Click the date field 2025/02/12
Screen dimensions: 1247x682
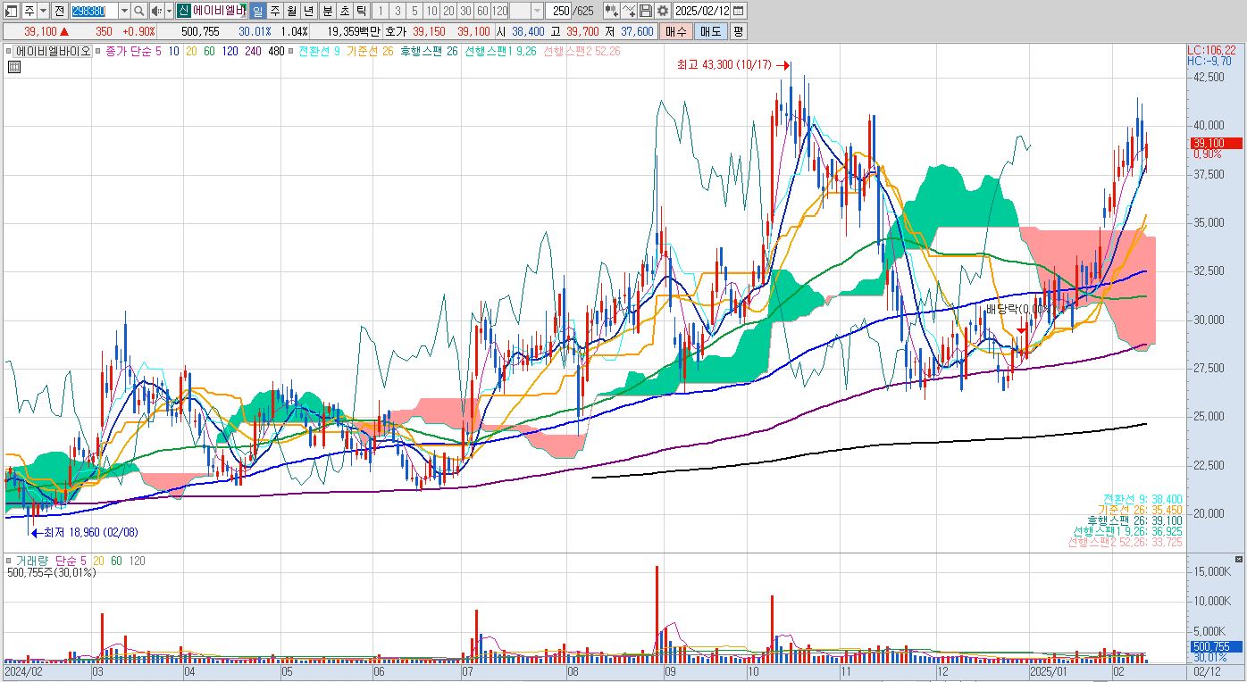click(x=702, y=11)
